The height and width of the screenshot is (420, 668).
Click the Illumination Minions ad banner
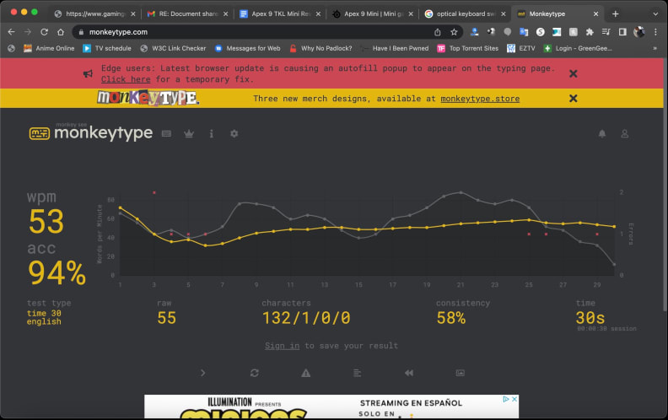[331, 407]
